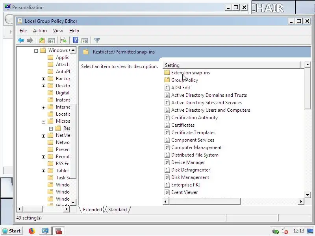Click the Setting column header
This screenshot has height=236, width=315.
pos(232,65)
